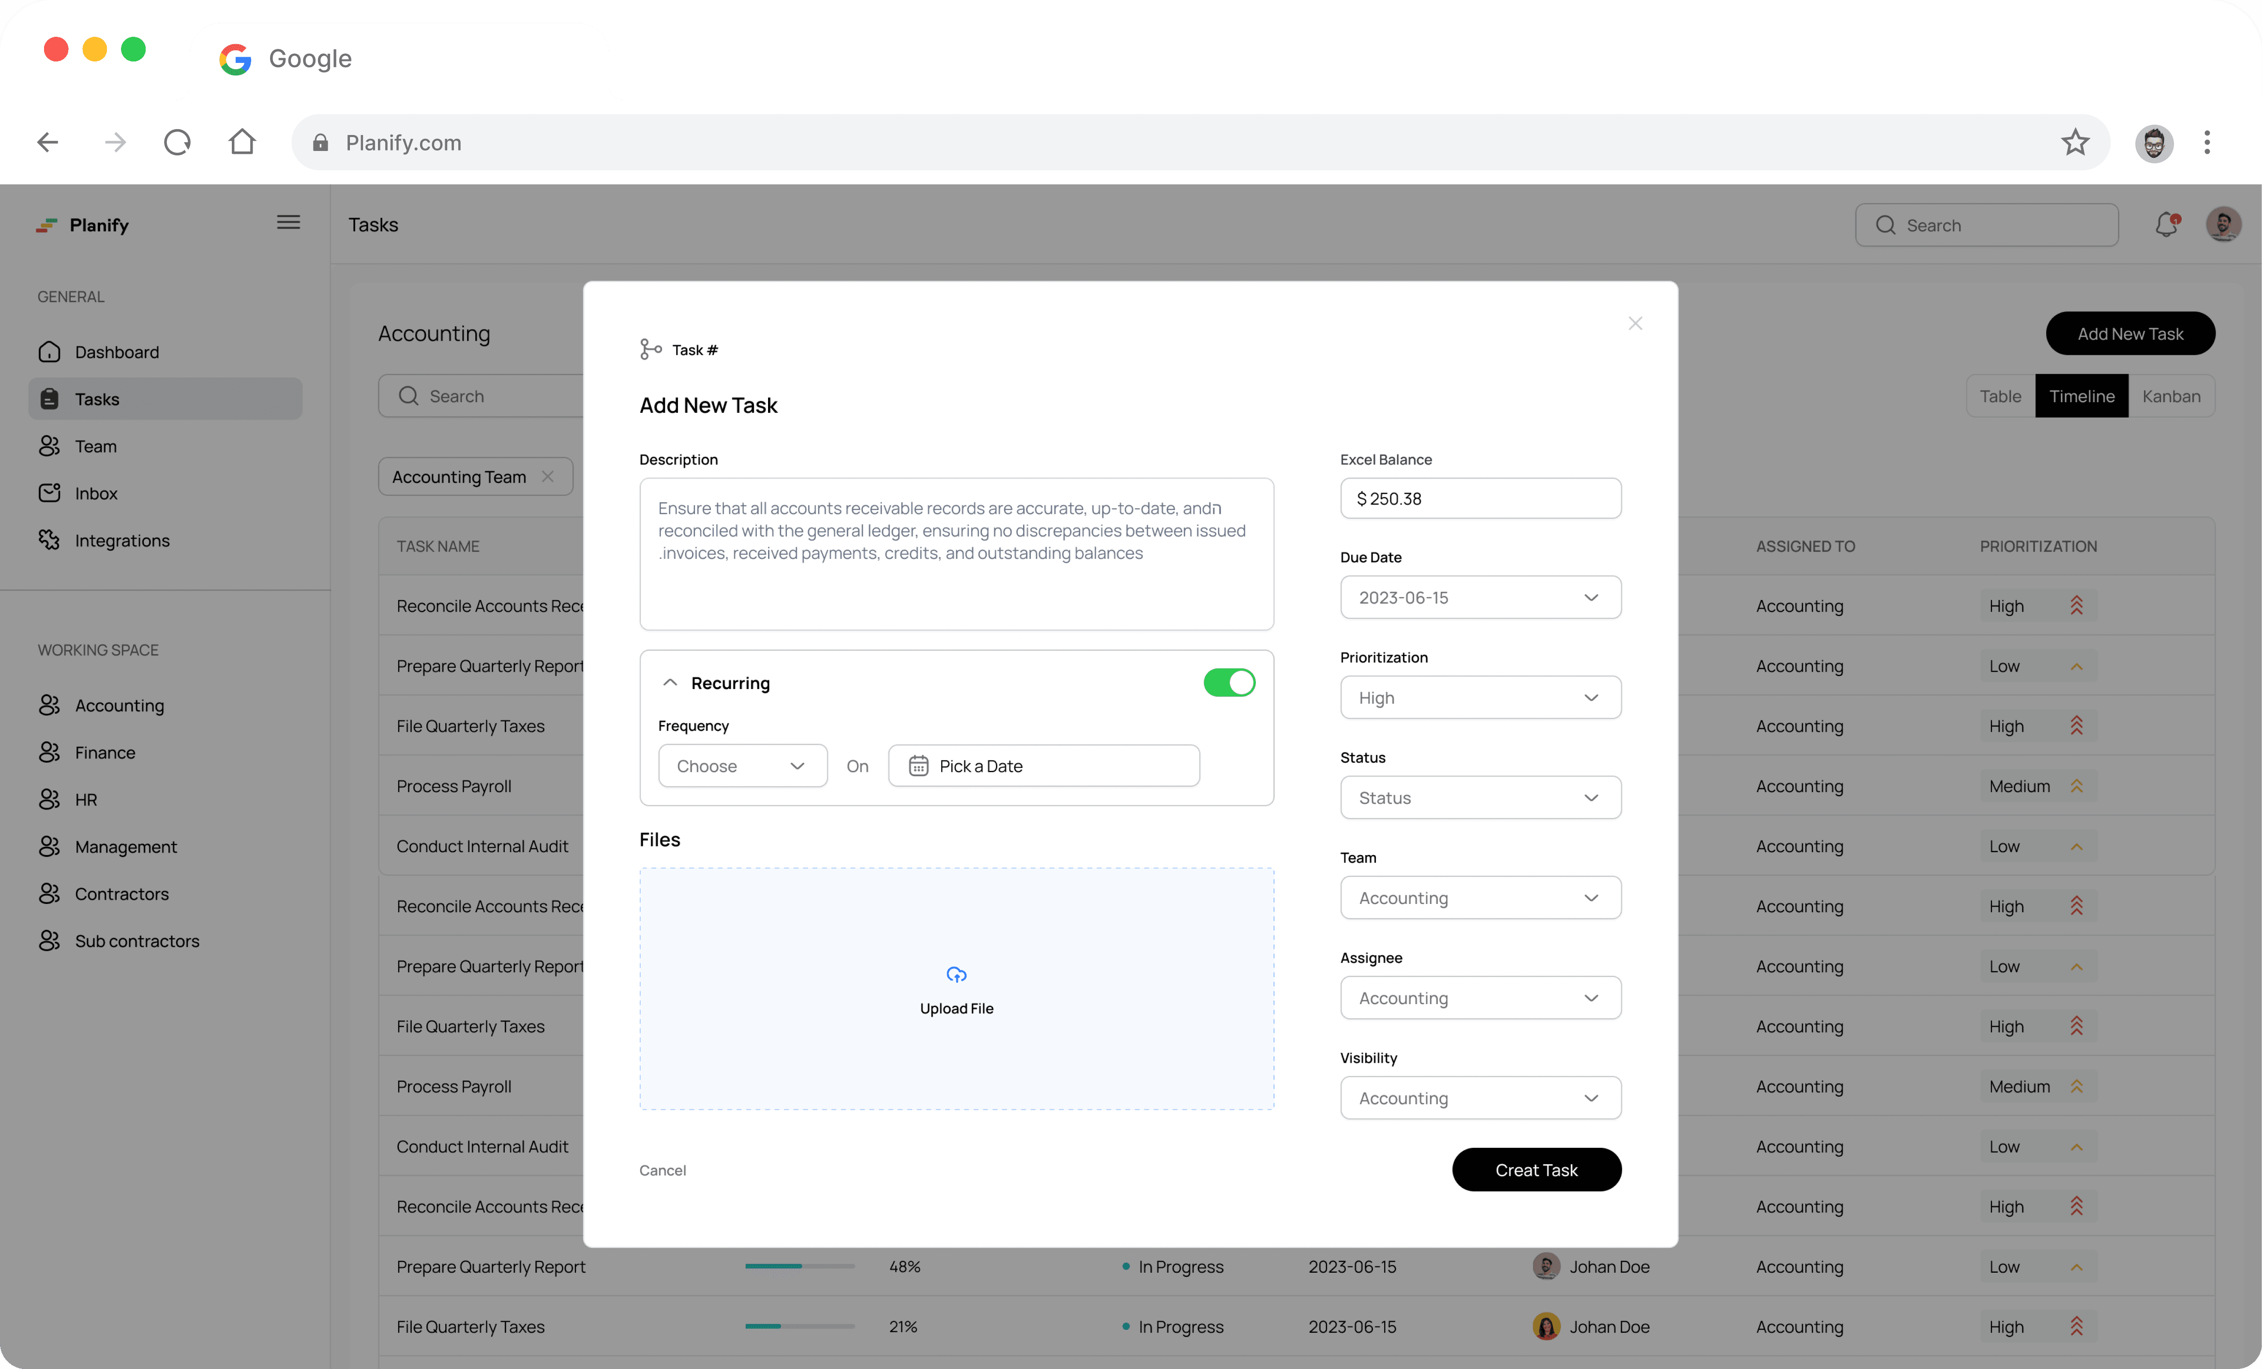Open the Status dropdown

[x=1480, y=798]
